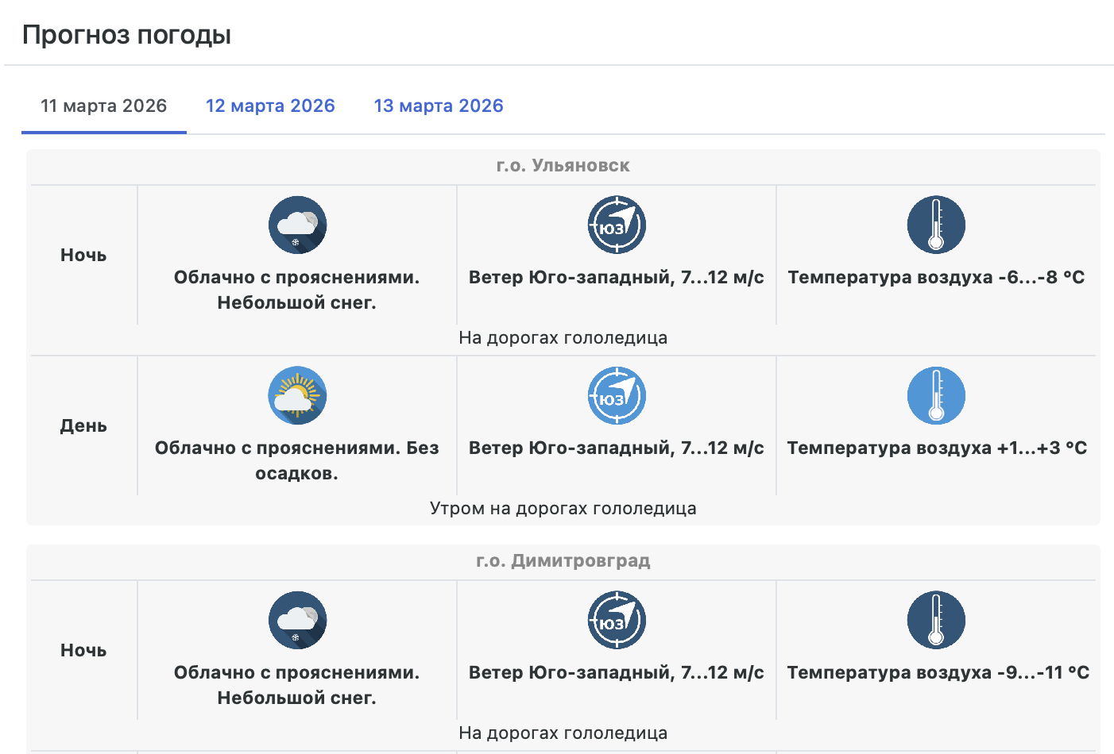The image size is (1114, 754).
Task: Click the thermometer icon under Димитровград
Action: pyautogui.click(x=936, y=620)
